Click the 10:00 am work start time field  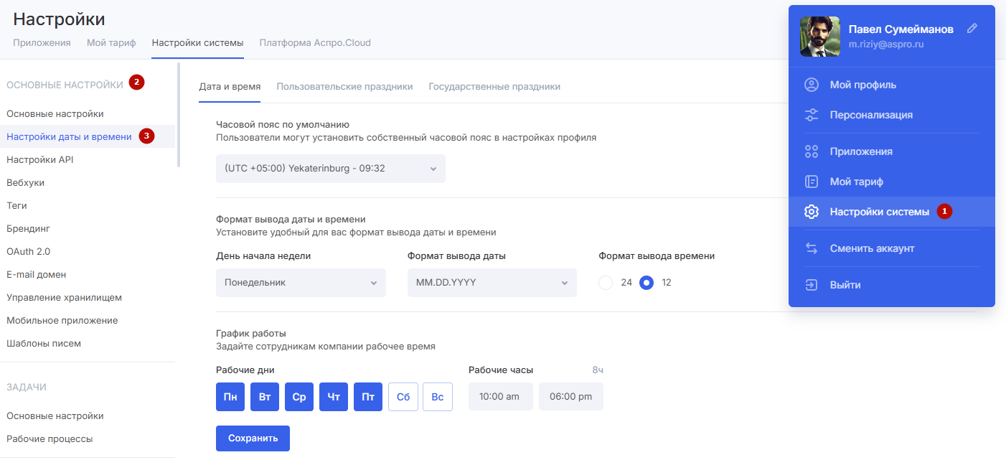click(501, 397)
